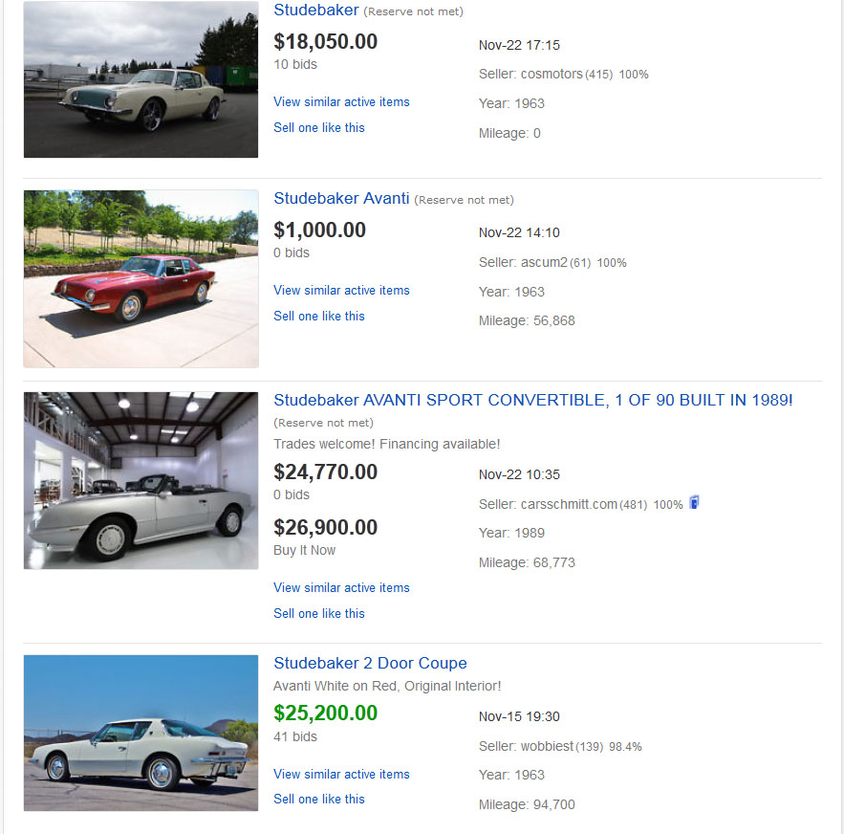Click the blue icon beside carsschmitt.com seller rating

(694, 502)
